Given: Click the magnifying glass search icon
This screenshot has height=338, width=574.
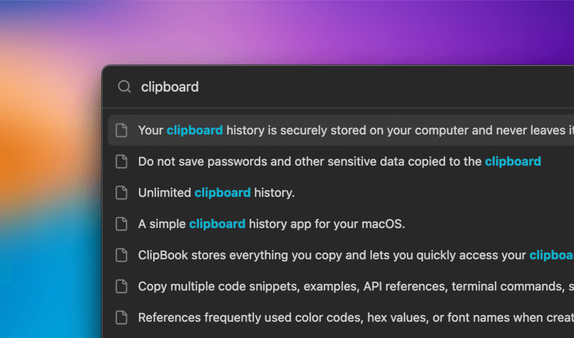Looking at the screenshot, I should pyautogui.click(x=124, y=87).
